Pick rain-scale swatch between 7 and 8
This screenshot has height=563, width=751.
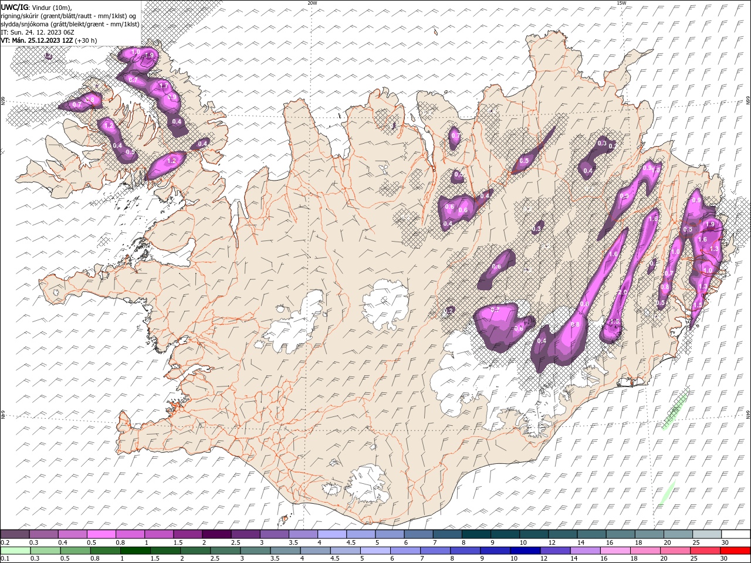[435, 551]
